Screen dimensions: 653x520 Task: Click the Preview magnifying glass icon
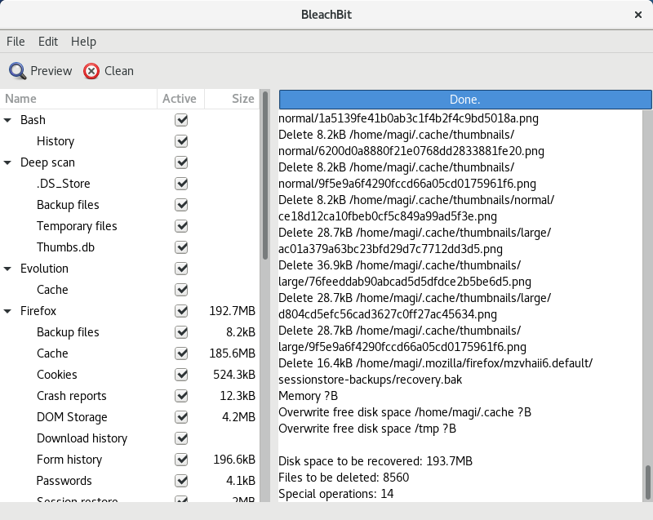point(17,71)
